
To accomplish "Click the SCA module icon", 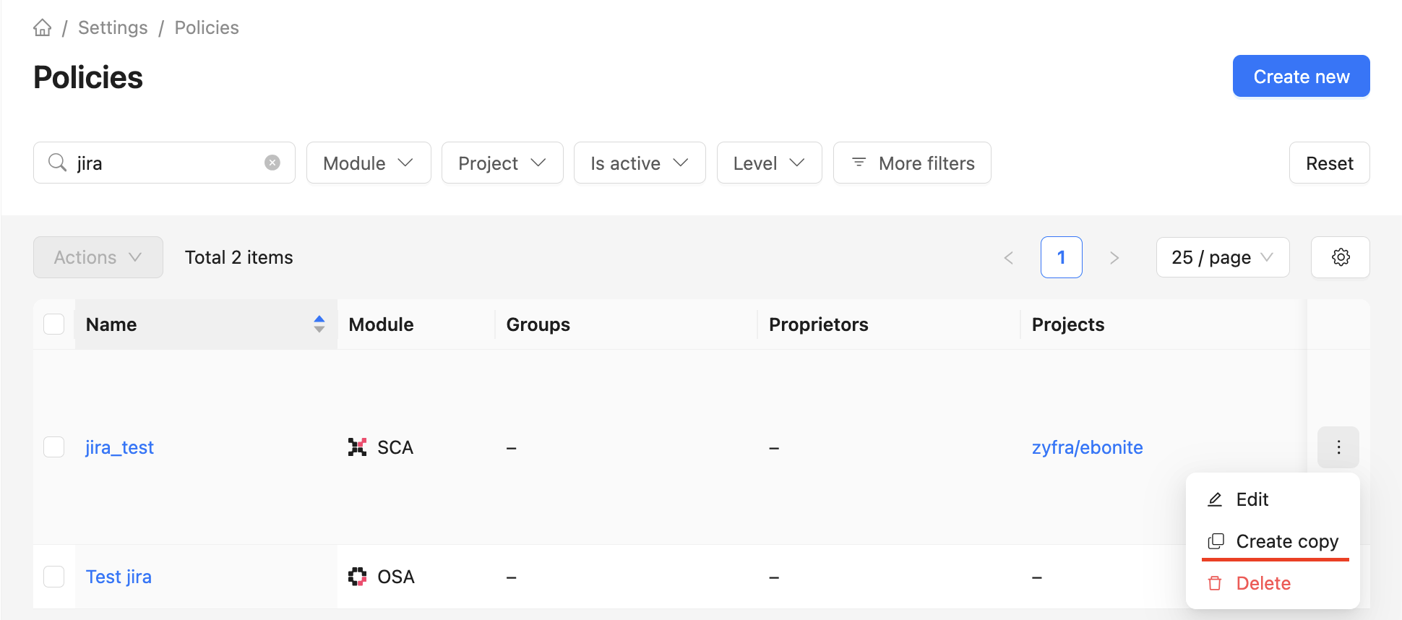I will click(x=357, y=447).
